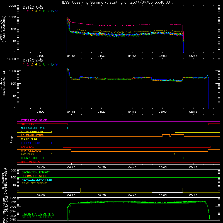Click the NON_SOLAR_EVENT flag label
223x223 pixels.
34,128
